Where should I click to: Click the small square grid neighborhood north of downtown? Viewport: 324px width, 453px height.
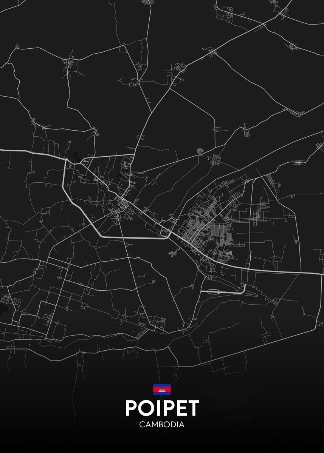(216, 160)
